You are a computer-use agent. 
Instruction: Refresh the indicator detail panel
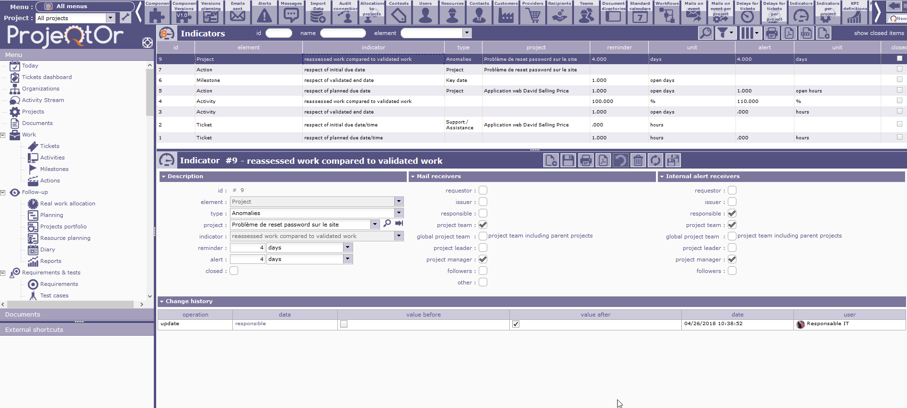(x=655, y=160)
